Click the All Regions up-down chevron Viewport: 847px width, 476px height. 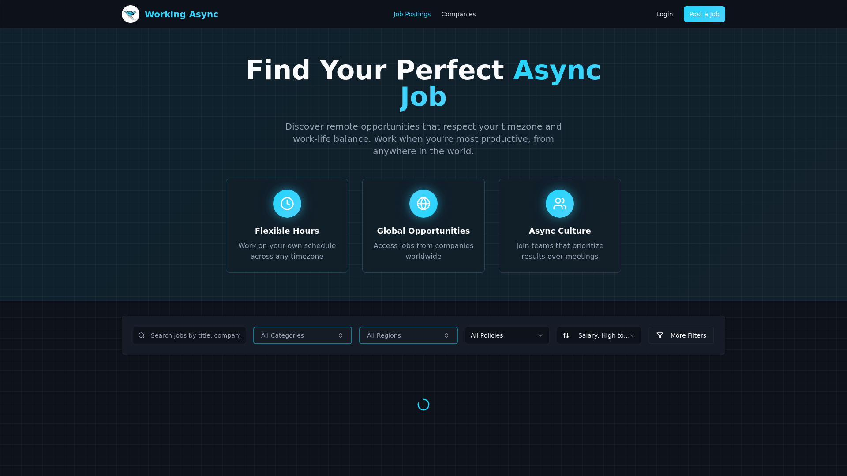(446, 335)
